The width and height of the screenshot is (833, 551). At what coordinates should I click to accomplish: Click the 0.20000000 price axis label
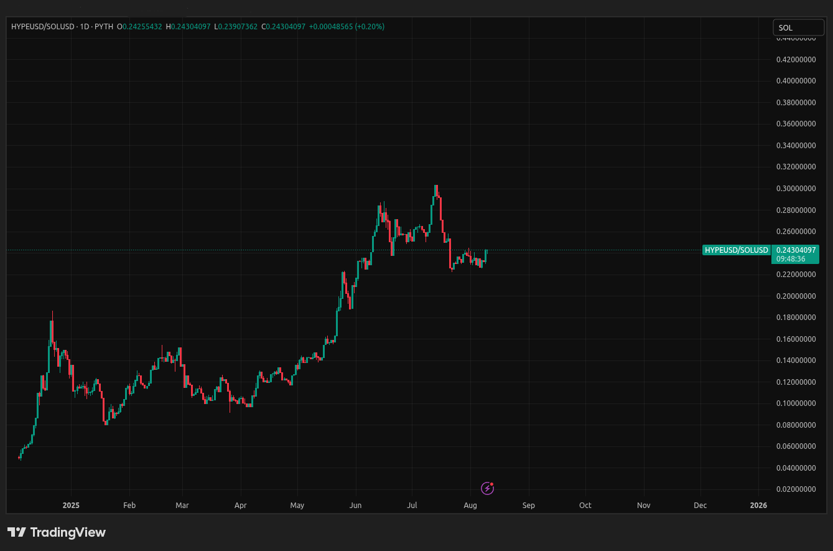(796, 296)
